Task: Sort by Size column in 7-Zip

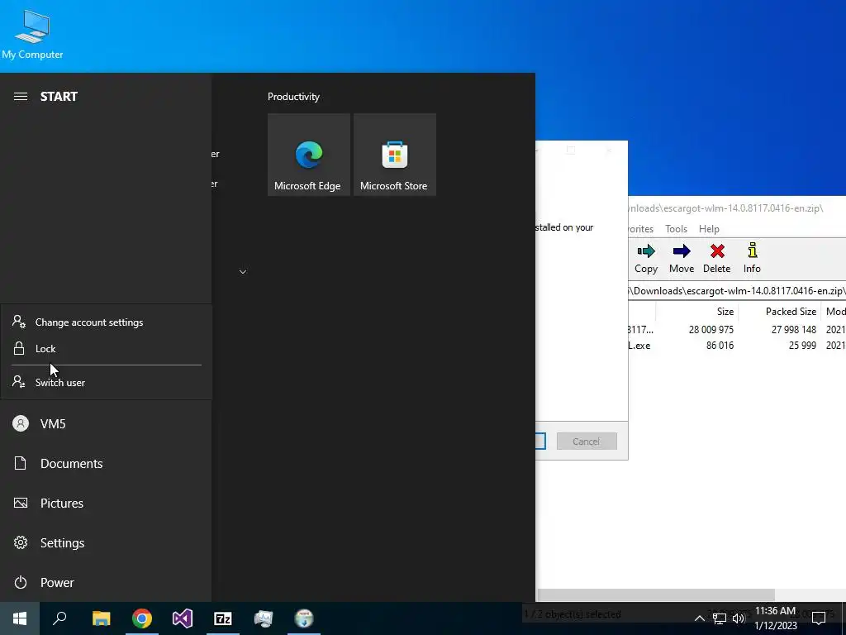Action: 697,312
